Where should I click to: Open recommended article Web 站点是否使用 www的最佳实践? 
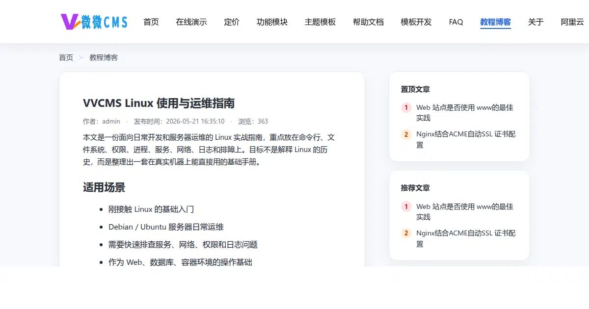pos(465,211)
